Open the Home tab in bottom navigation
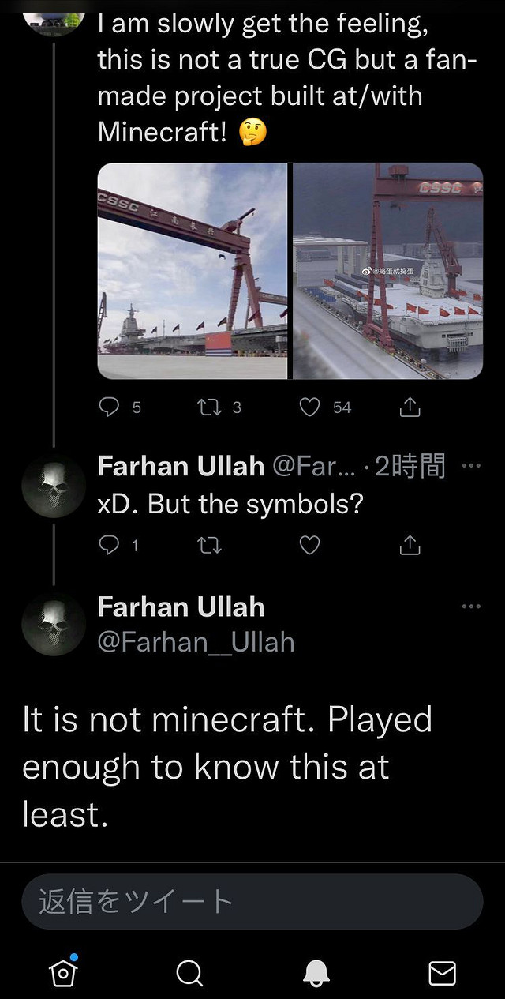 pyautogui.click(x=63, y=973)
